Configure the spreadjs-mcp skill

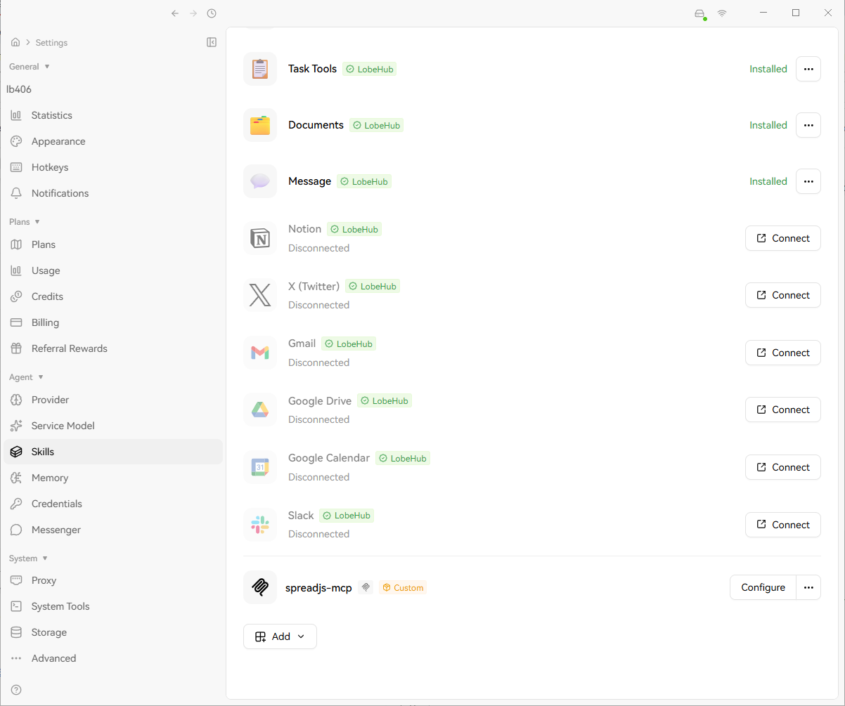[x=763, y=587]
